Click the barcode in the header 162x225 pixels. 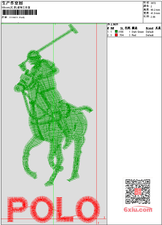pos(19,12)
